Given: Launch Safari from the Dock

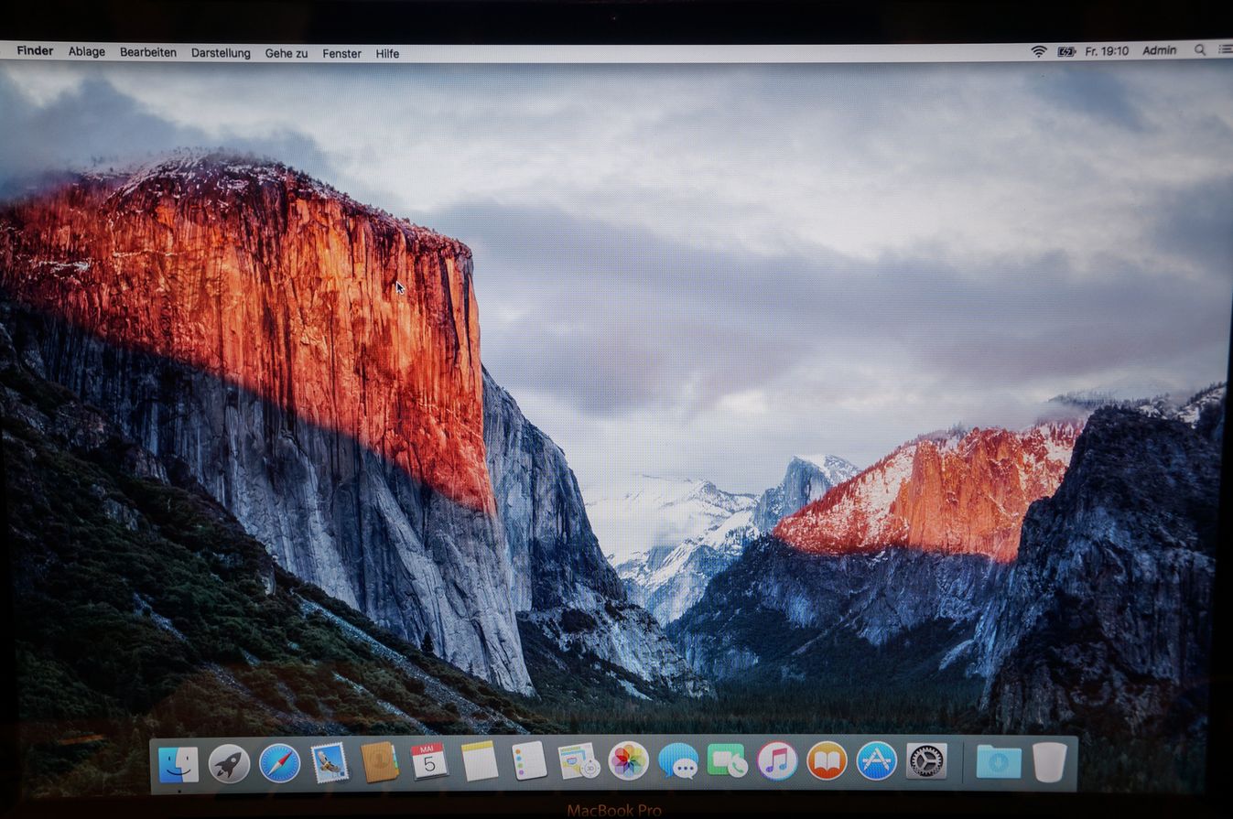Looking at the screenshot, I should [279, 763].
